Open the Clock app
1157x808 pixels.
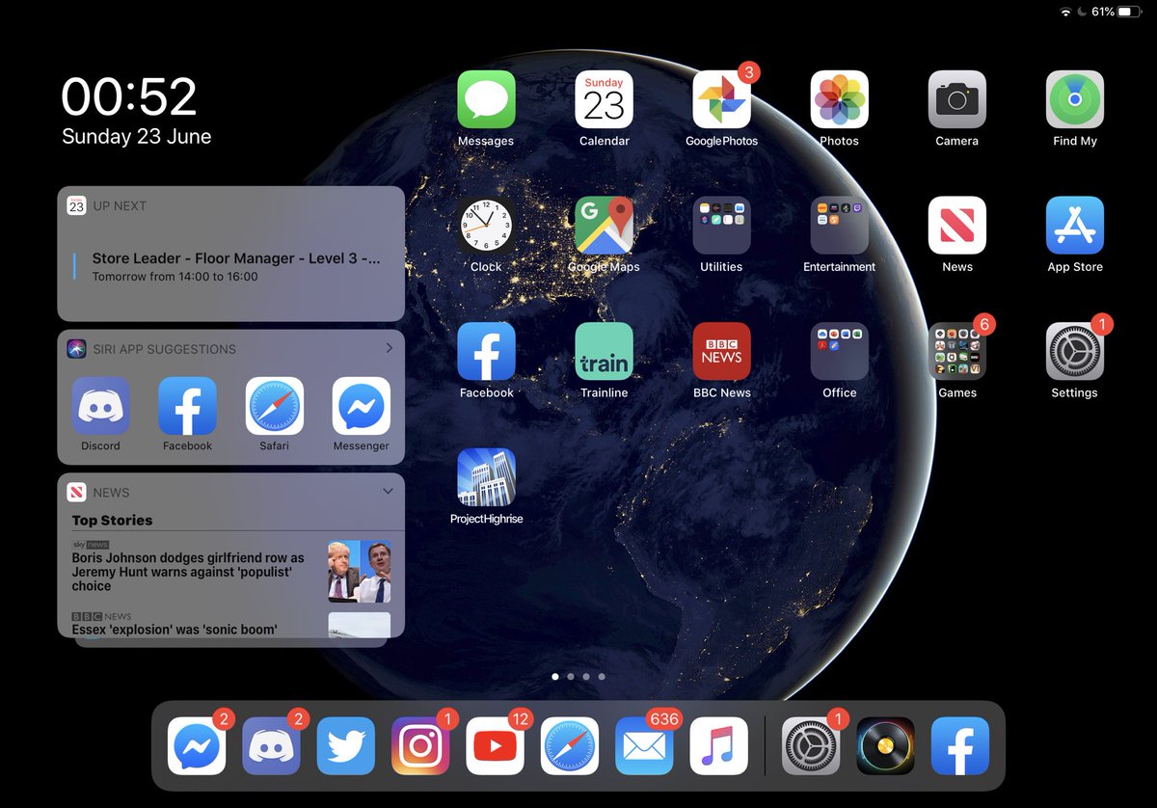click(x=486, y=227)
